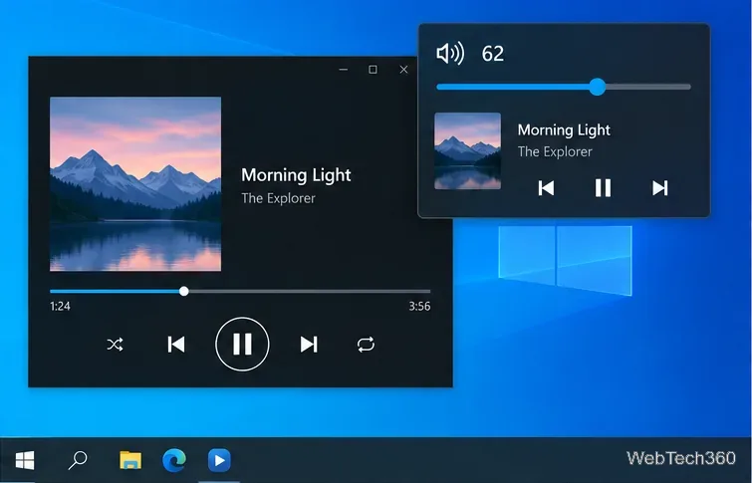Click the volume level value 62
Viewport: 752px width, 483px height.
(x=493, y=53)
